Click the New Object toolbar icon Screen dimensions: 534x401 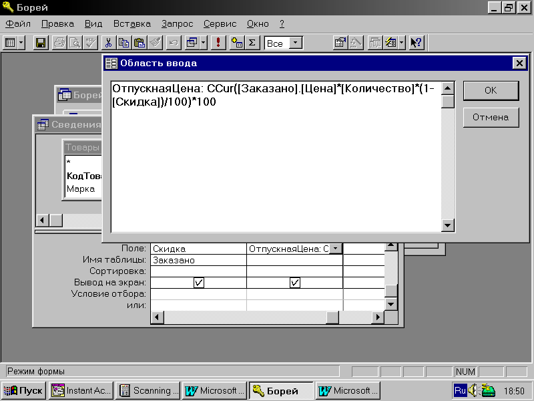[x=390, y=43]
